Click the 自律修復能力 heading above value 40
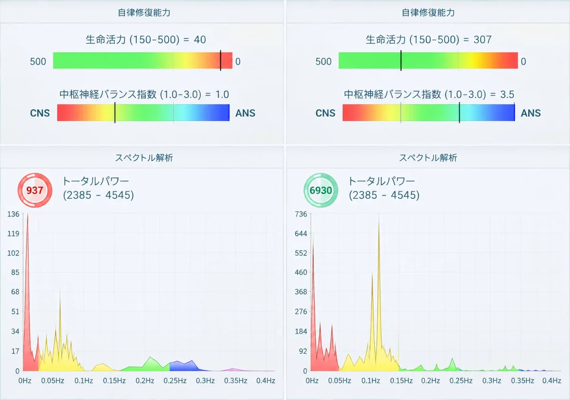 point(144,13)
